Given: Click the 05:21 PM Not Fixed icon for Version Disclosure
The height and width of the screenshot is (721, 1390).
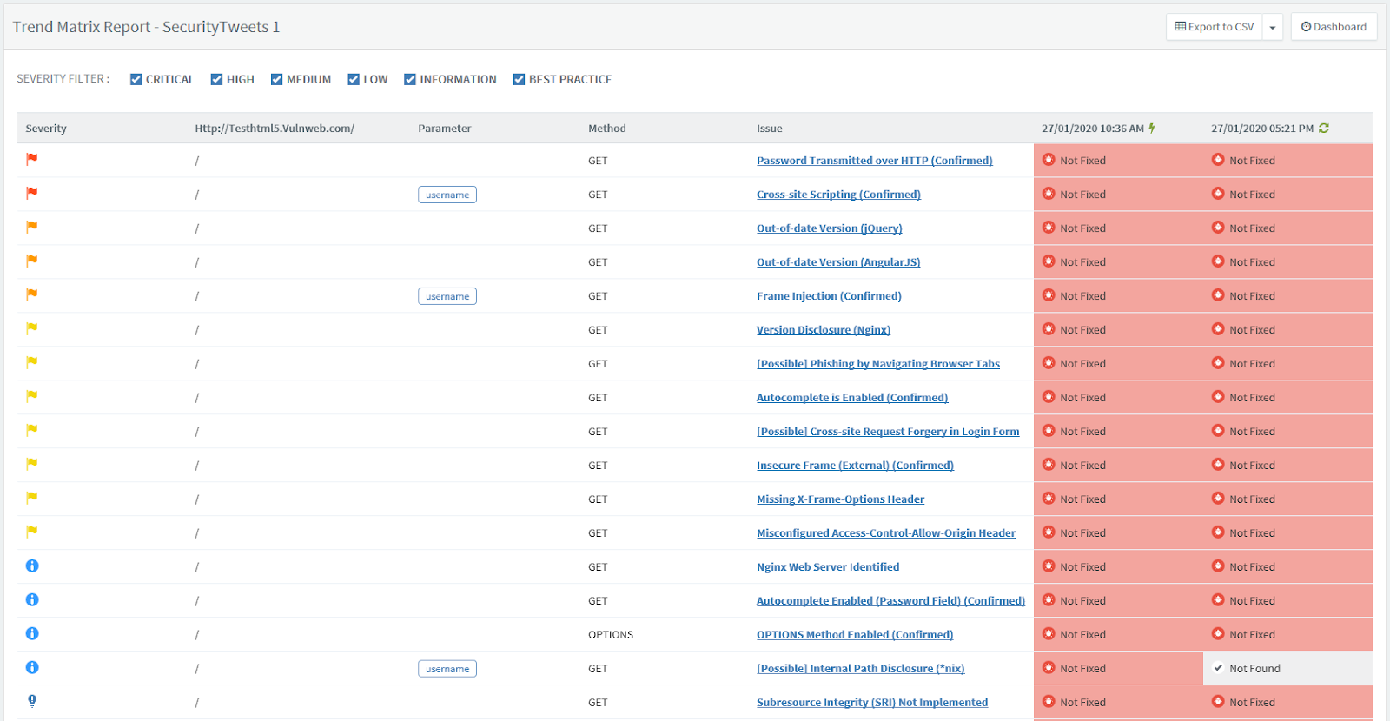Looking at the screenshot, I should (x=1218, y=329).
